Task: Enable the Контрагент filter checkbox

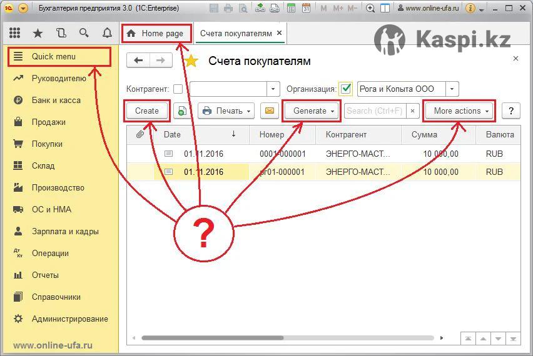Action: [178, 89]
